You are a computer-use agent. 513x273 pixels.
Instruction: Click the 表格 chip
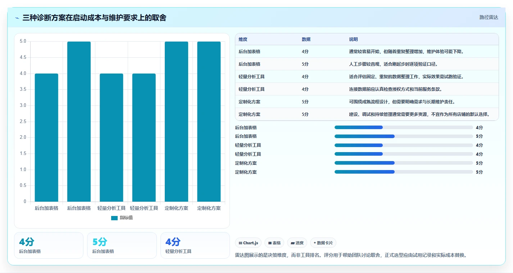(x=274, y=243)
